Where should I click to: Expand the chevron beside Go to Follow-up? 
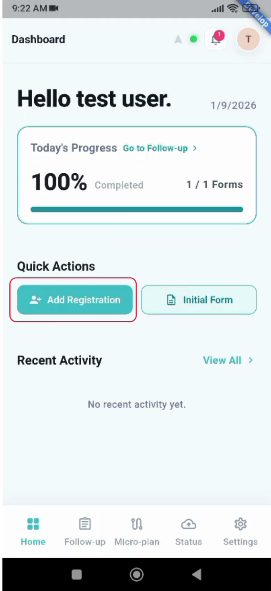[x=195, y=148]
